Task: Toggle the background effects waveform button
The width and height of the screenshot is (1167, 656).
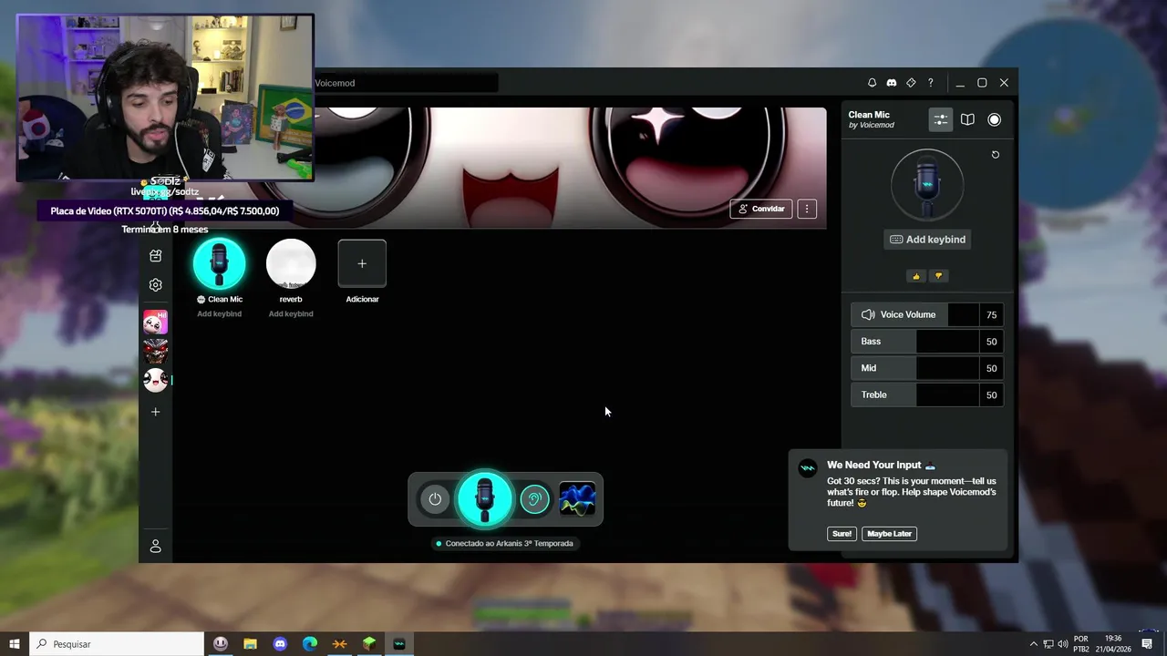Action: [x=577, y=499]
